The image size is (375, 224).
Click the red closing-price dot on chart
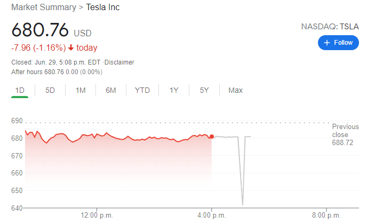coord(212,137)
